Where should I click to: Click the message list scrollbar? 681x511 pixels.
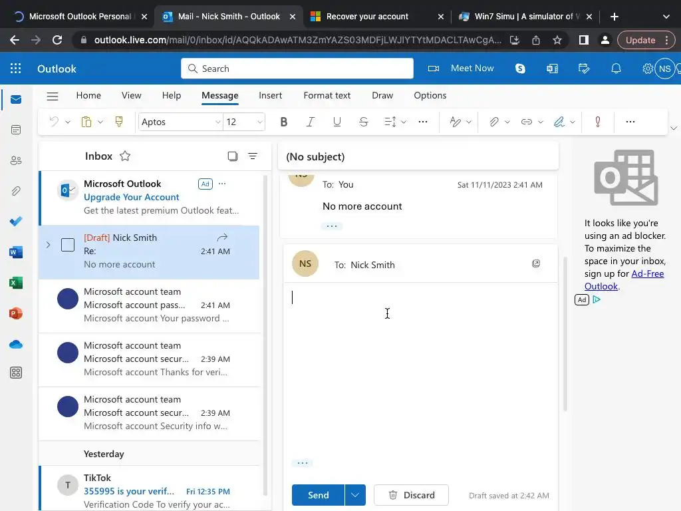pyautogui.click(x=265, y=335)
